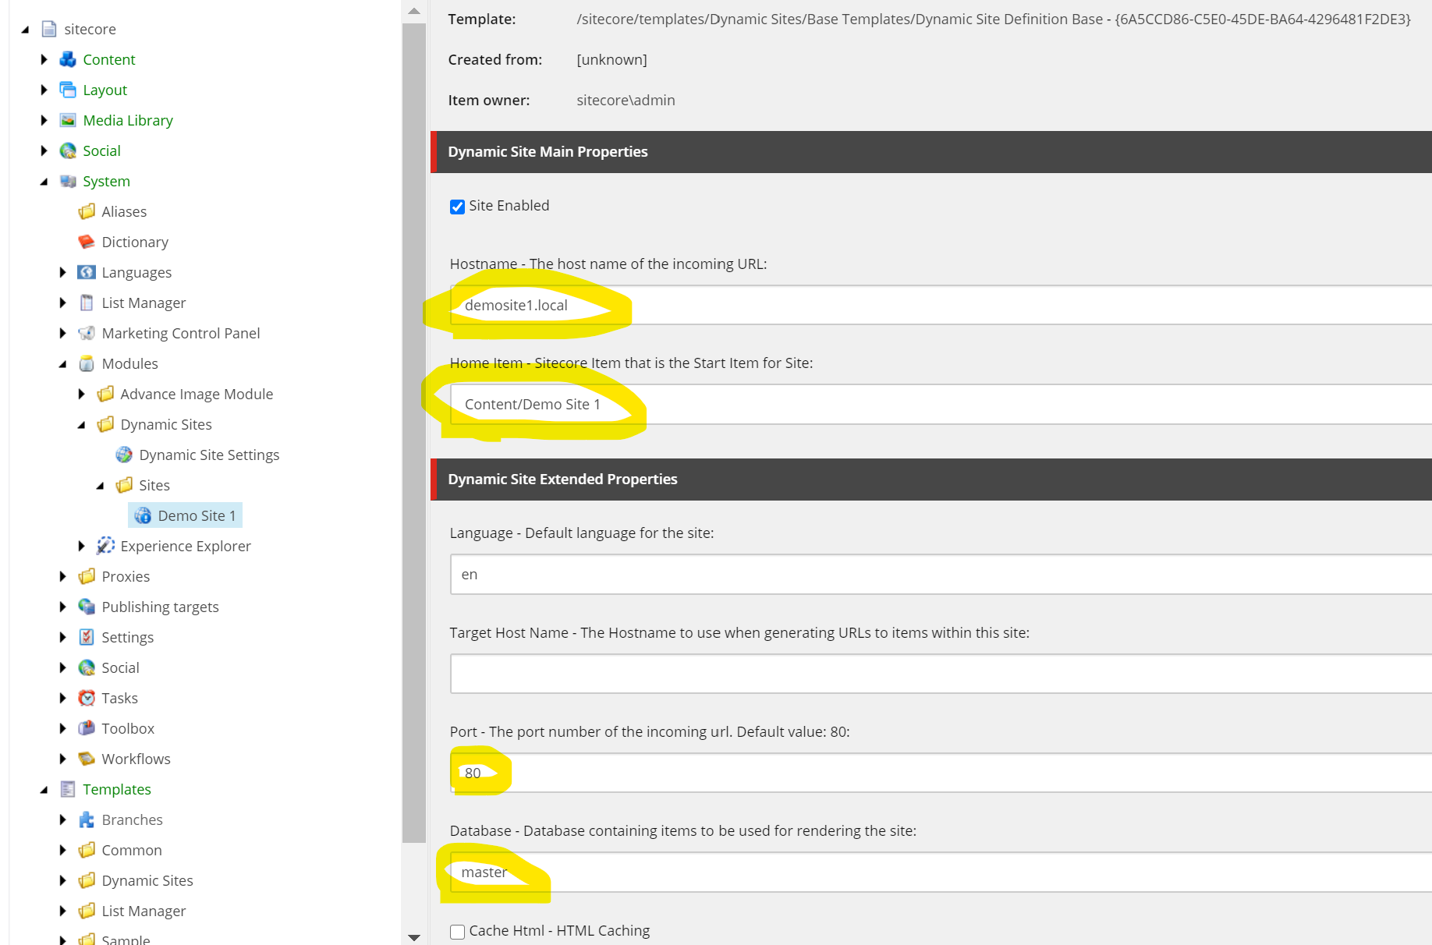Click the Dynamic Site Settings globe icon
Image resolution: width=1432 pixels, height=945 pixels.
pyautogui.click(x=124, y=455)
